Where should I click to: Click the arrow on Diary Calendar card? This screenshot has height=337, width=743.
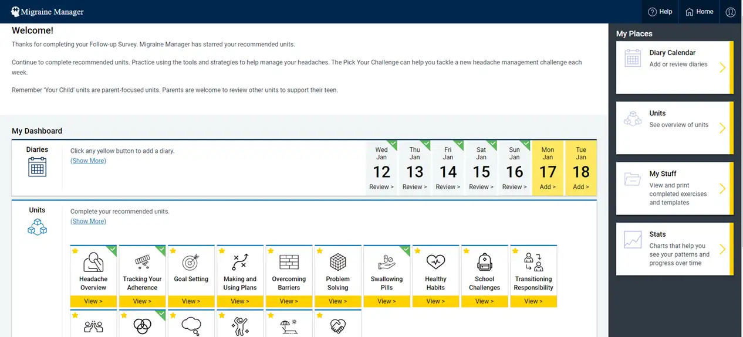(722, 67)
